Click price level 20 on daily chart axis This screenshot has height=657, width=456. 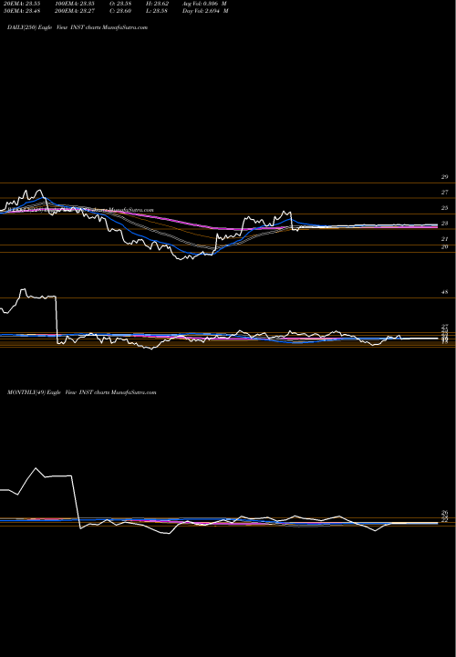point(444,246)
